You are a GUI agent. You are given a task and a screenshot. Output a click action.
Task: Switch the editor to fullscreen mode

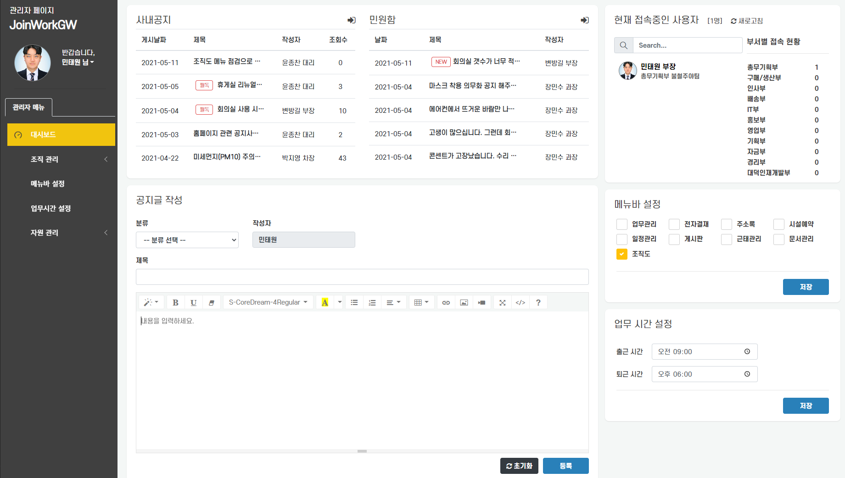pos(502,302)
